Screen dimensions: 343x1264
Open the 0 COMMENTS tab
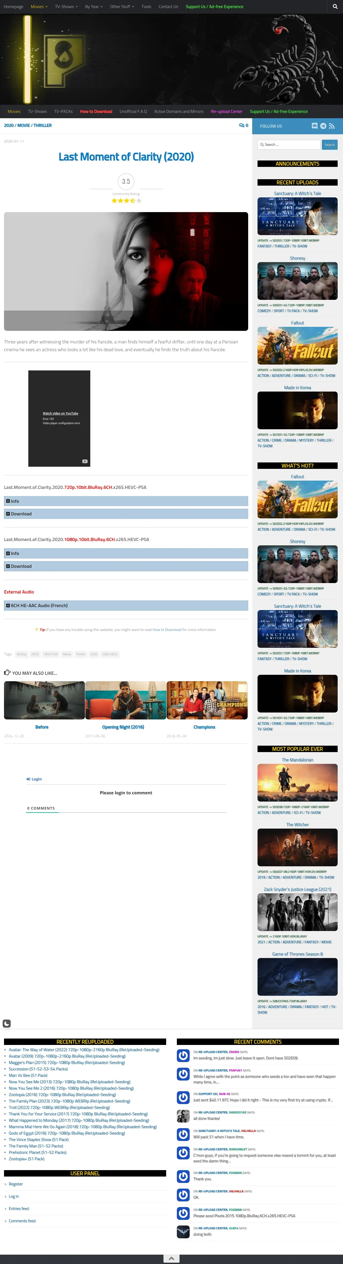click(41, 808)
